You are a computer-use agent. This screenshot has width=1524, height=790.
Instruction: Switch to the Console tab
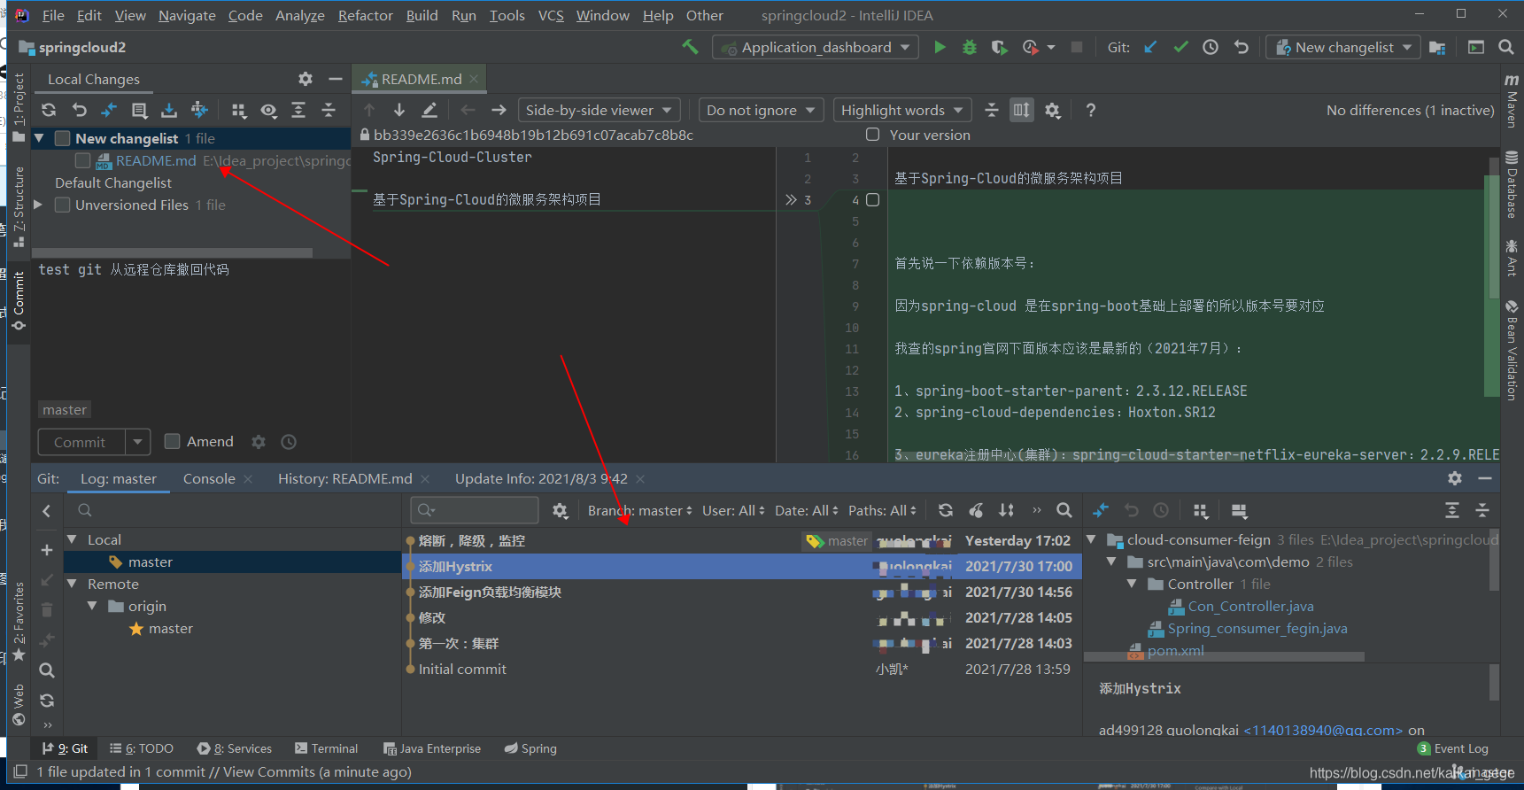click(x=209, y=478)
